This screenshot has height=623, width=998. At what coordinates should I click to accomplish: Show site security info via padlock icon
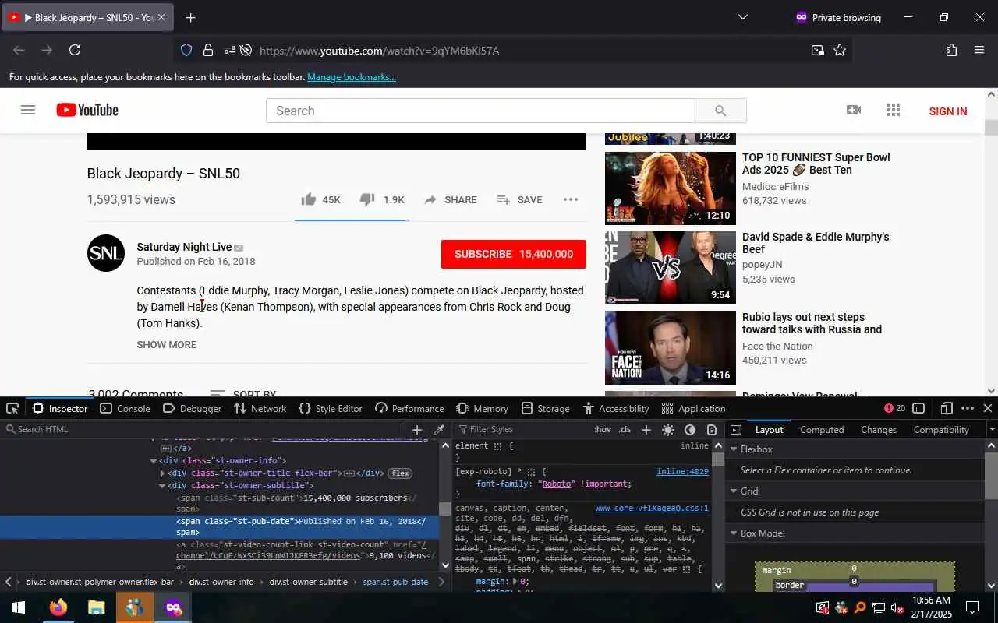[x=208, y=50]
